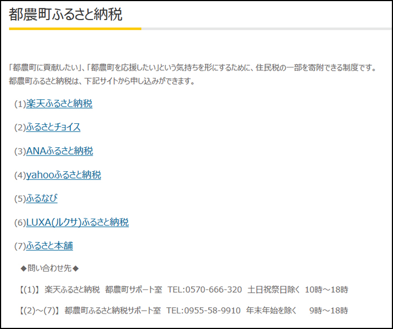Viewport: 393px width, 329px height.
Task: Click the TEL:0955-58-9910 phone number
Action: tap(204, 311)
